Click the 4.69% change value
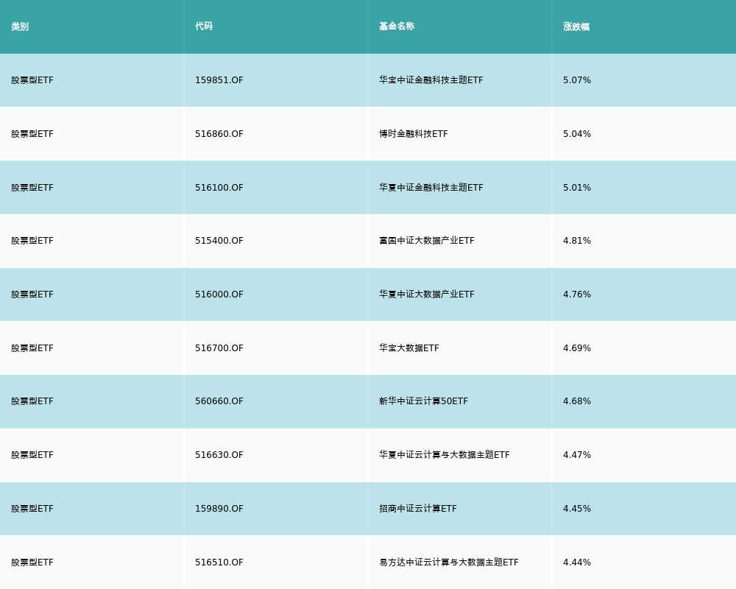 pyautogui.click(x=577, y=348)
